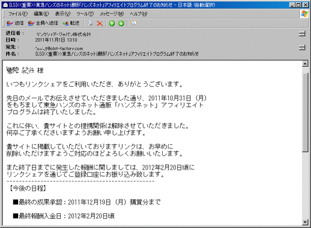Image resolution: width=311 pixels, height=228 pixels.
Task: Maximize the message window
Action: click(x=299, y=5)
